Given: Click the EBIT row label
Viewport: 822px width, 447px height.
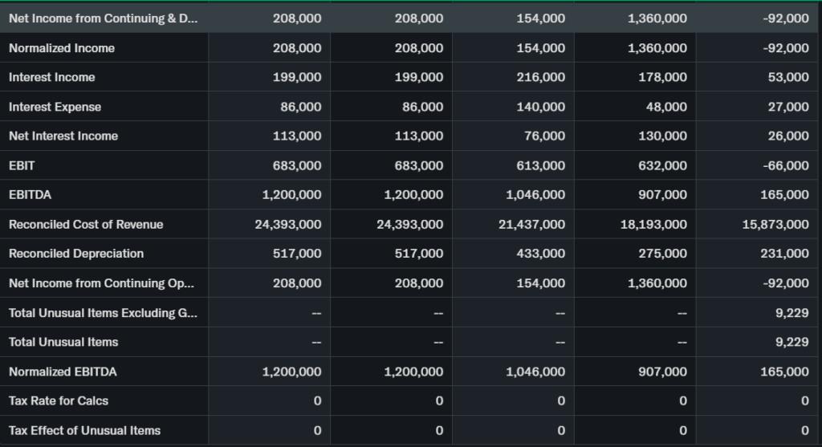Looking at the screenshot, I should point(22,165).
